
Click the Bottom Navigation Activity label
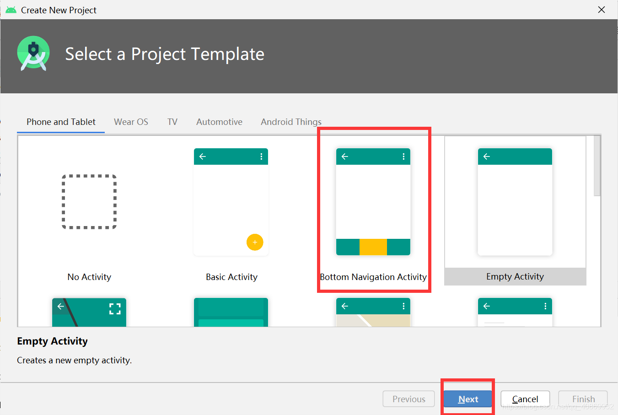click(373, 277)
